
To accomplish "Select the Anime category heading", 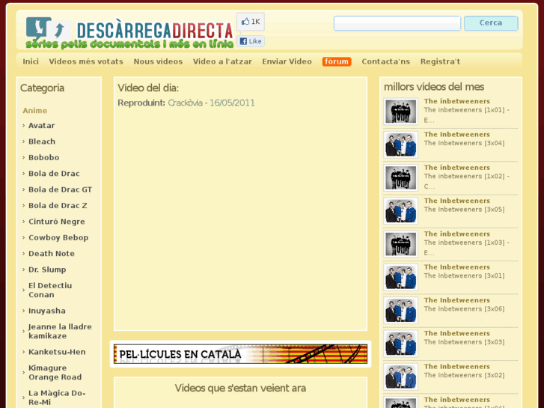I will [x=34, y=110].
